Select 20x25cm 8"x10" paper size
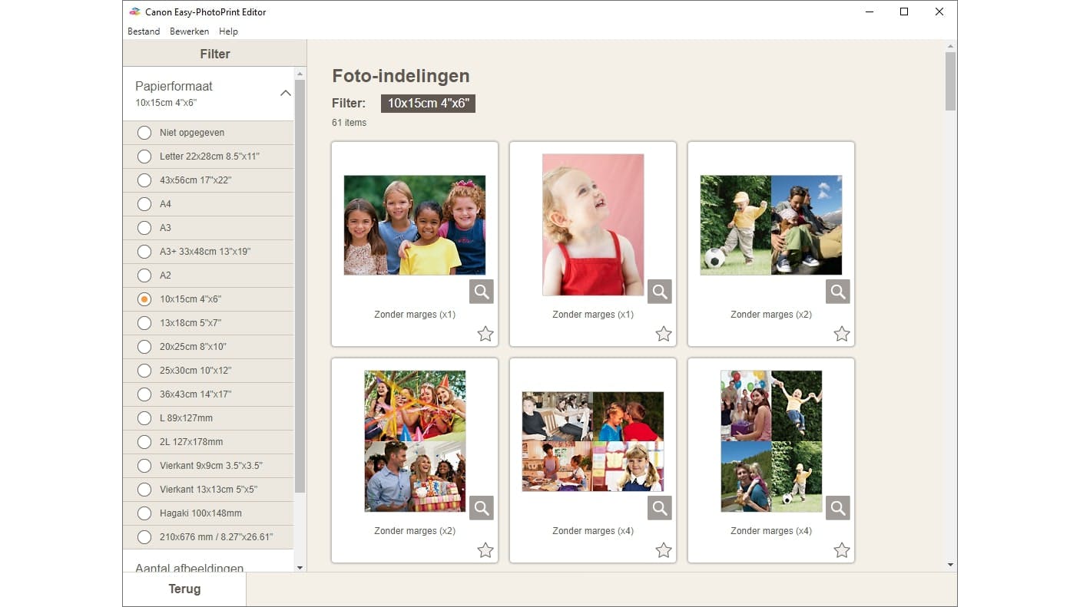Image resolution: width=1080 pixels, height=607 pixels. click(208, 347)
